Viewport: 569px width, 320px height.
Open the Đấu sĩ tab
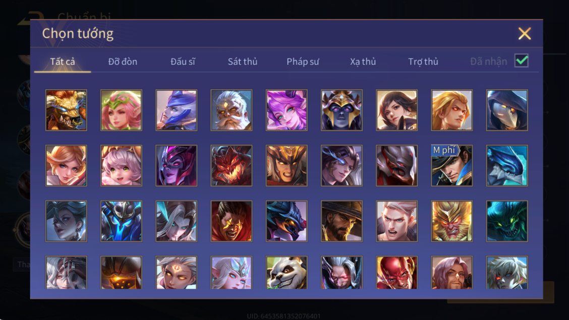(183, 61)
